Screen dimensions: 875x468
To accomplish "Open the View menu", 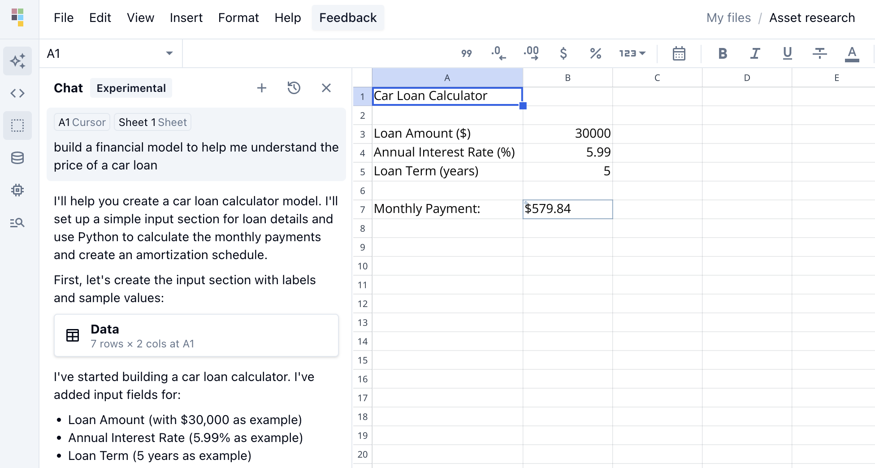I will pos(140,18).
